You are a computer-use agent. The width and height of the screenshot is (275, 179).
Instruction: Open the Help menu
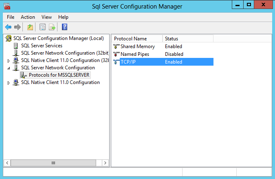[63, 17]
